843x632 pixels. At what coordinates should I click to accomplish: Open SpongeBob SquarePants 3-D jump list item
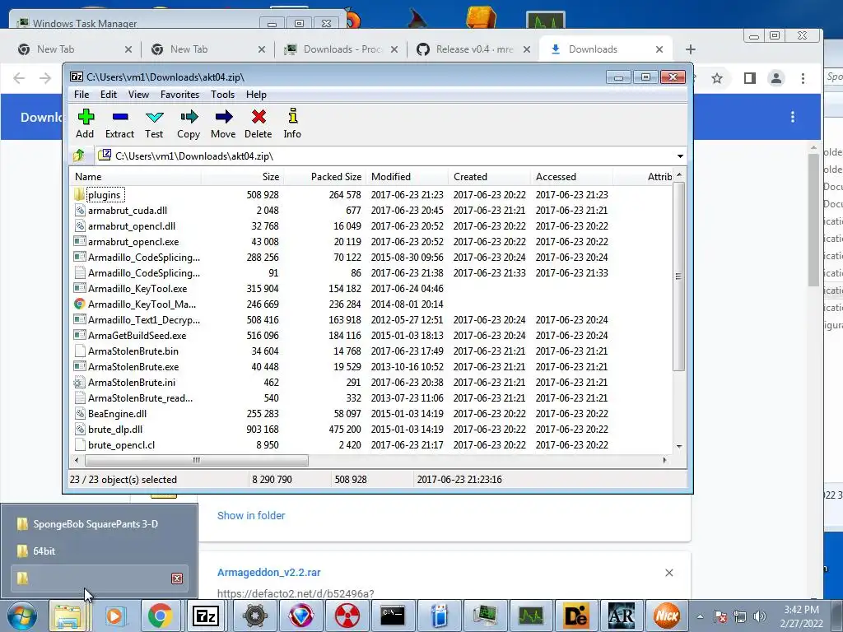pyautogui.click(x=100, y=524)
